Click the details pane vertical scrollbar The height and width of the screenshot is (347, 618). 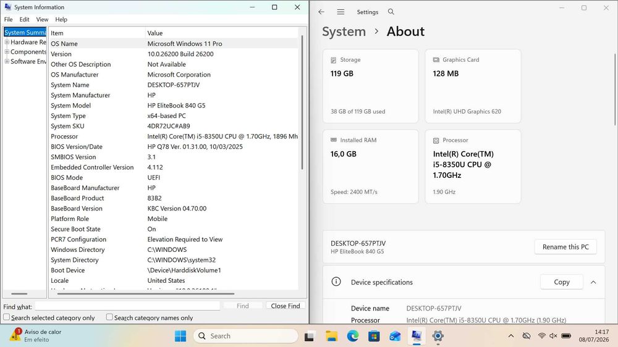[x=302, y=102]
